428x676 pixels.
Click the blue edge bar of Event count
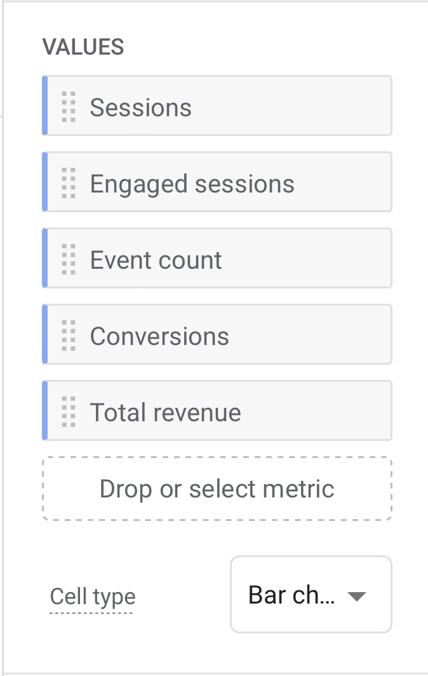tap(45, 258)
